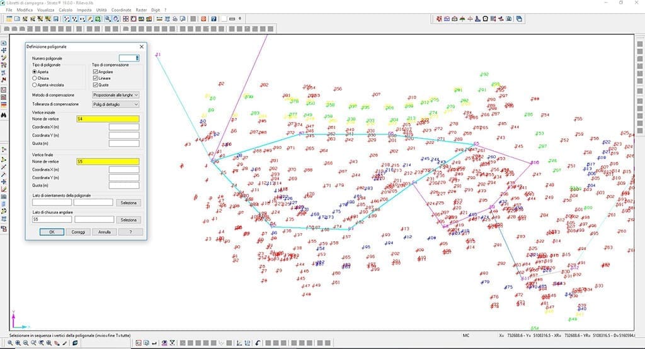Click the OK button in the dialog
Screen dimensions: 645x349
52,232
